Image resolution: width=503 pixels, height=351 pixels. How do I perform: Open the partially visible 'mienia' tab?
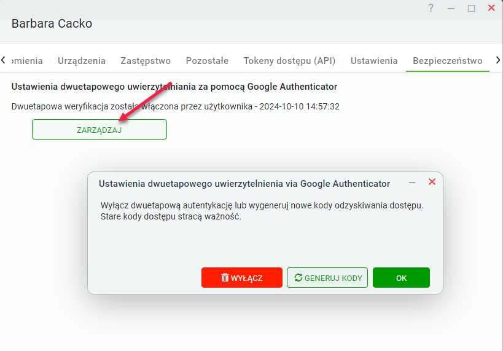click(27, 61)
